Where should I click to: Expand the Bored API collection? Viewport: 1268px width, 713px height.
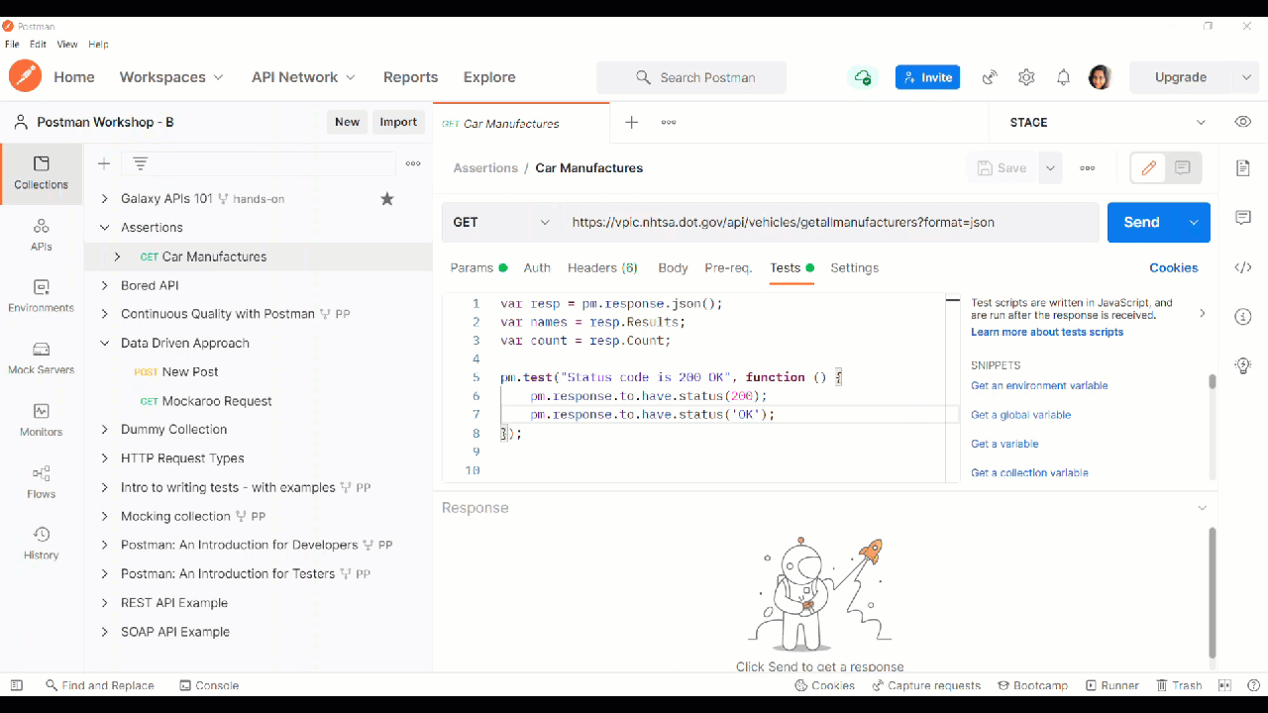click(x=104, y=285)
